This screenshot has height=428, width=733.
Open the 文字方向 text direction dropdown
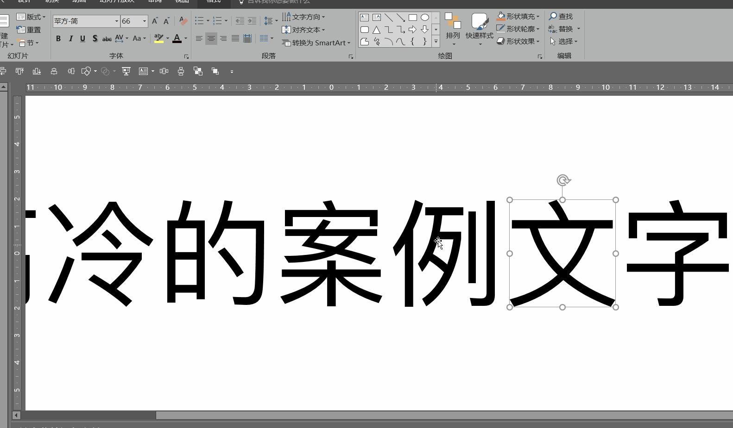pos(303,17)
